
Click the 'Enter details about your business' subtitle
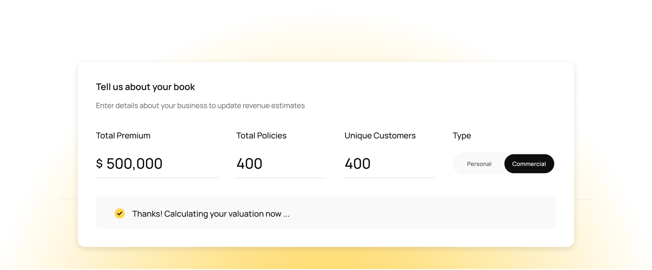[200, 106]
